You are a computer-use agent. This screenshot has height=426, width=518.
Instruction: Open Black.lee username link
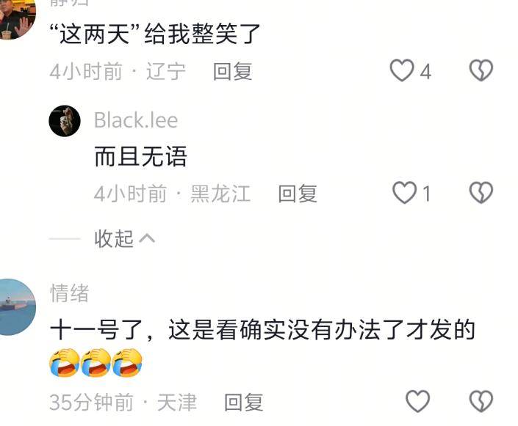tap(136, 120)
